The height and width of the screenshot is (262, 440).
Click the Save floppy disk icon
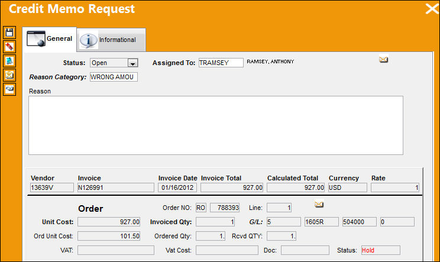pyautogui.click(x=9, y=33)
